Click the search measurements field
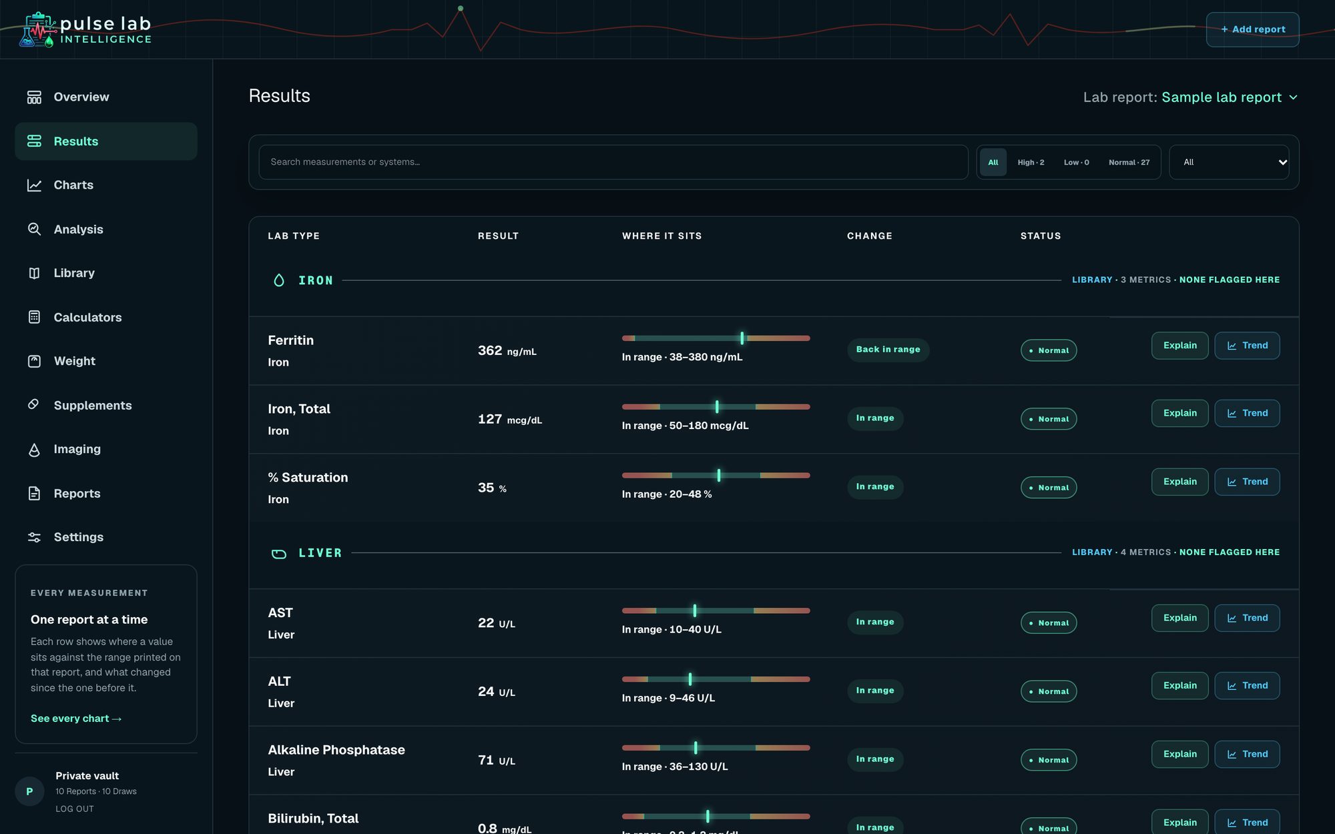The image size is (1335, 834). (613, 162)
